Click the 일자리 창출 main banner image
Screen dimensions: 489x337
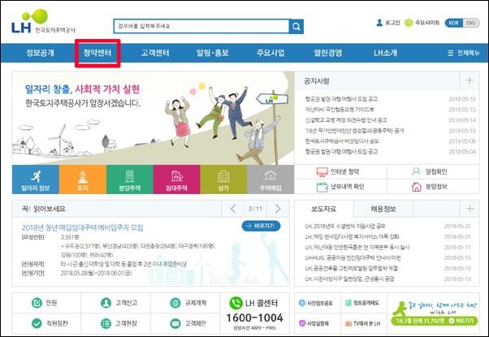coord(153,118)
